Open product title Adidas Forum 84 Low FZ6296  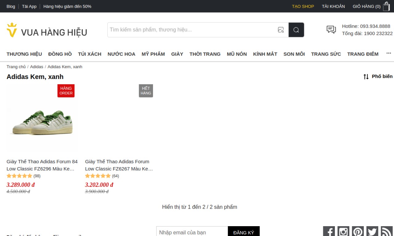click(42, 165)
